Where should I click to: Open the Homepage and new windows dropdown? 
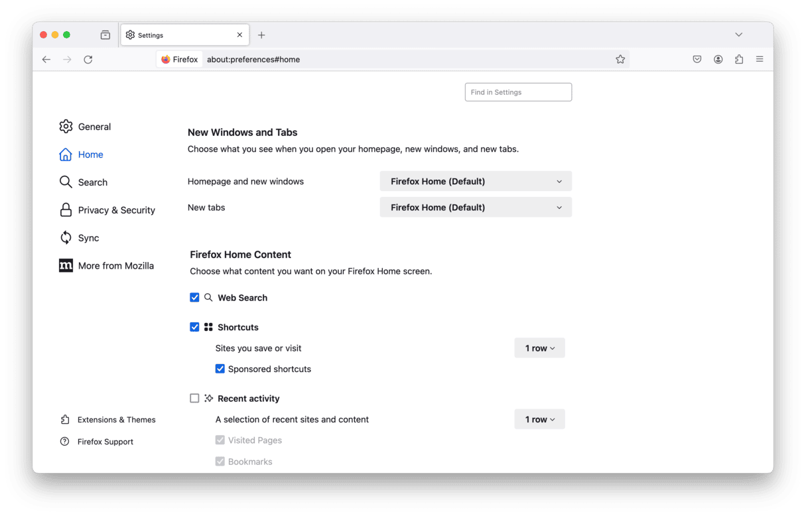coord(476,181)
